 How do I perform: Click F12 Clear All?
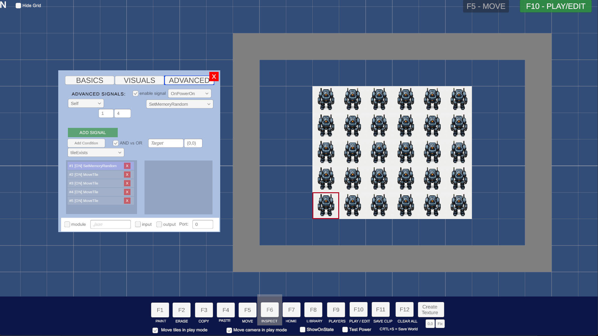(405, 310)
